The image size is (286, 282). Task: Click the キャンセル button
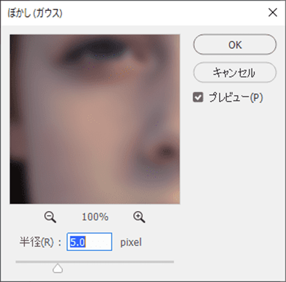235,72
